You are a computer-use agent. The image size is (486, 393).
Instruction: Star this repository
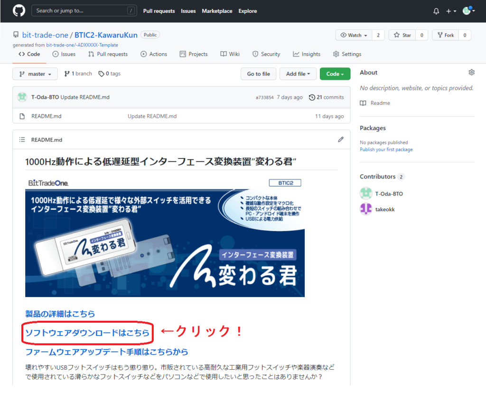[402, 35]
